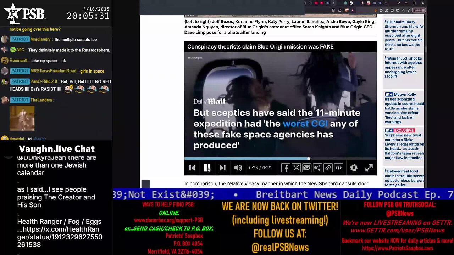Open Megyn Kelly health battle article
454x255 pixels.
(404, 108)
